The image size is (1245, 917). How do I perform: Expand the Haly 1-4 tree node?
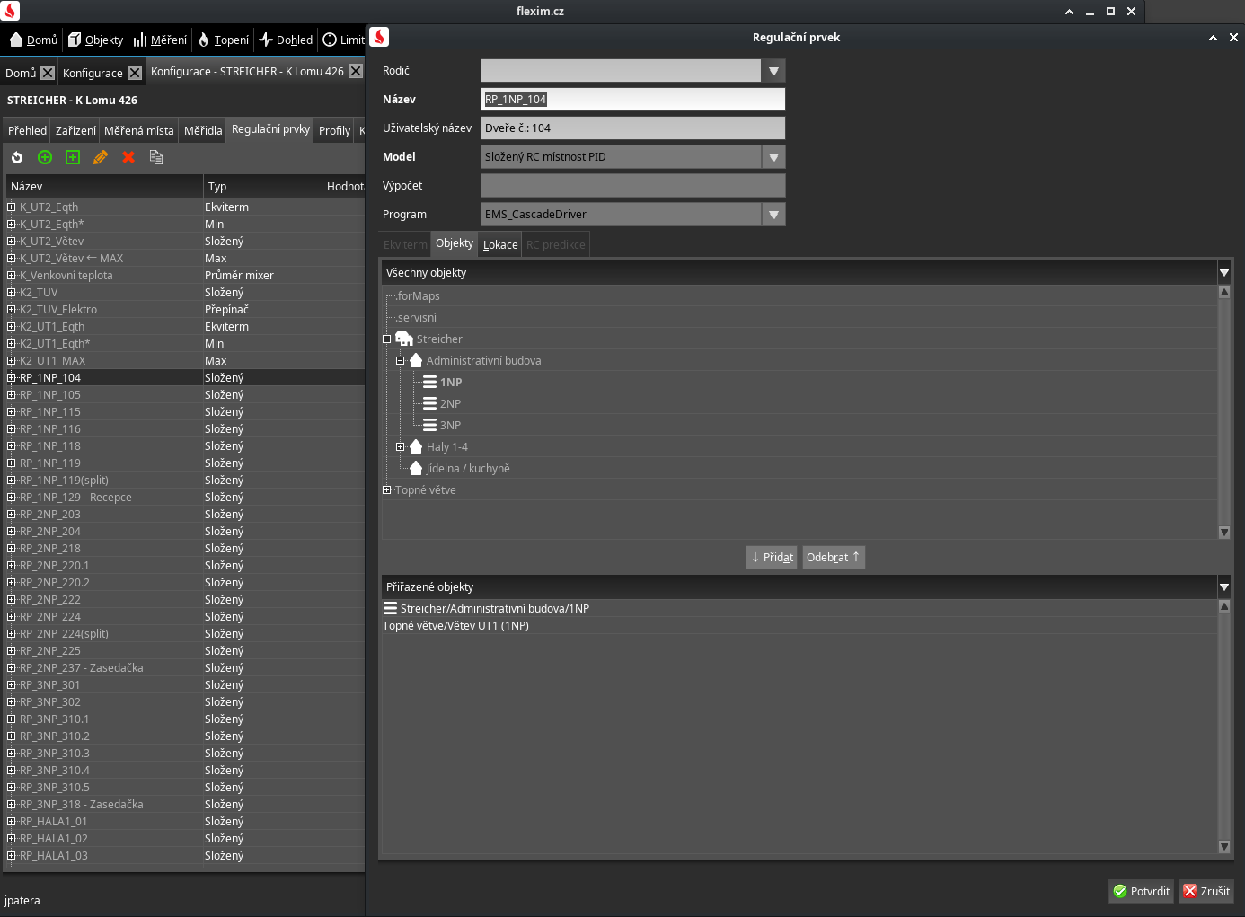click(x=401, y=447)
